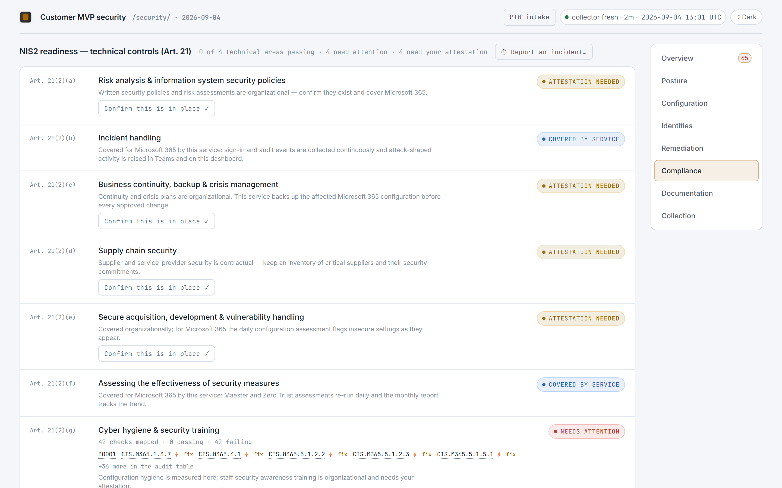Click Attestation Needed badge for Supply chain security
The width and height of the screenshot is (782, 488).
click(581, 252)
